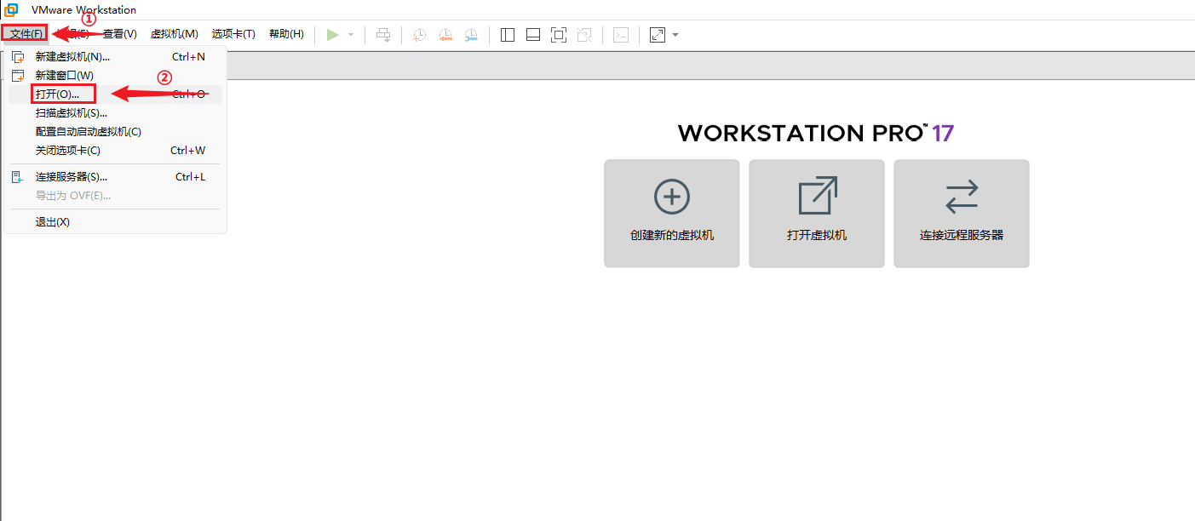Image resolution: width=1195 pixels, height=521 pixels.
Task: Click the stretch guest display icon
Action: 657,35
